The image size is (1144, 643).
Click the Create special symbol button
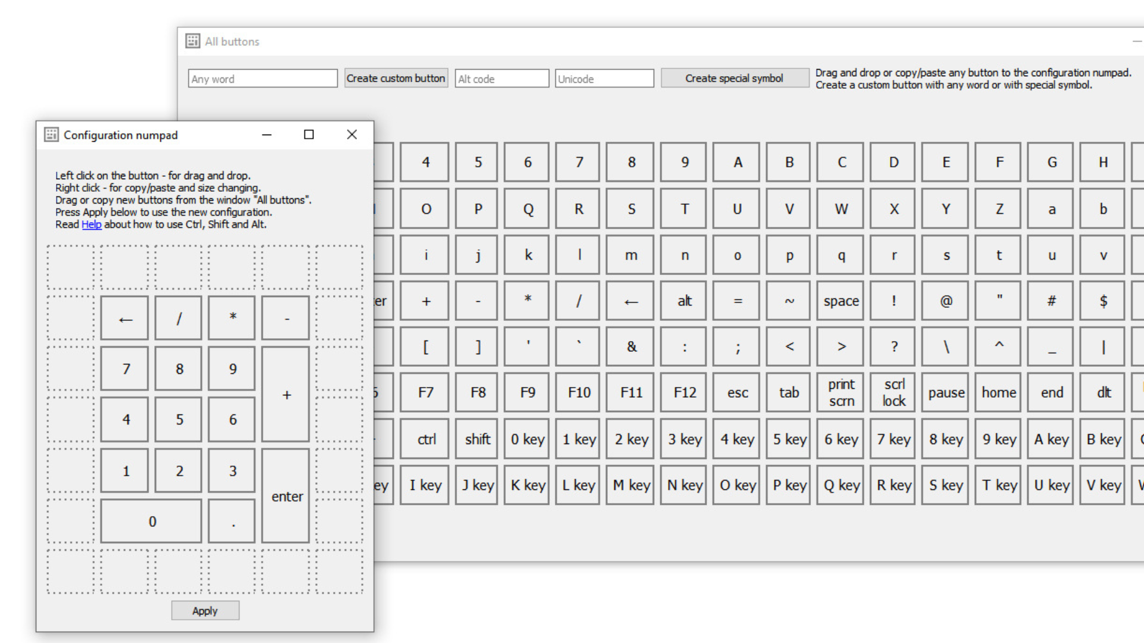[734, 79]
